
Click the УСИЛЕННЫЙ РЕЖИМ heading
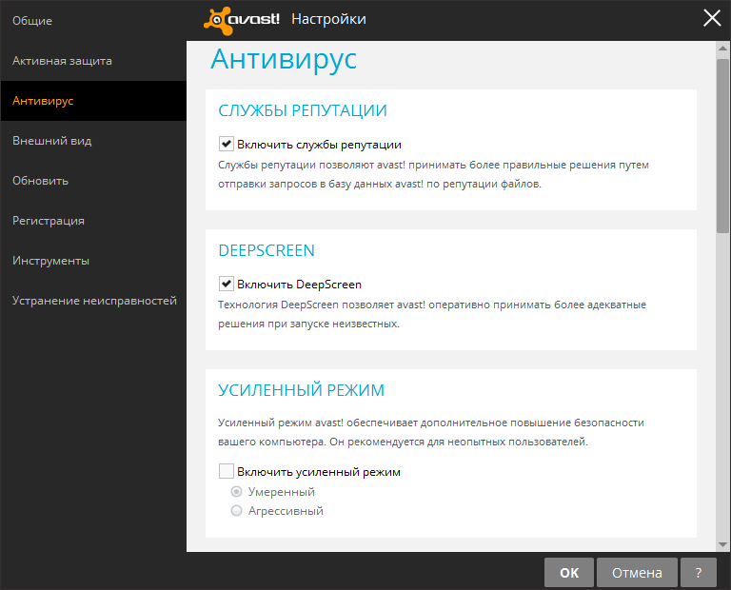pos(301,390)
